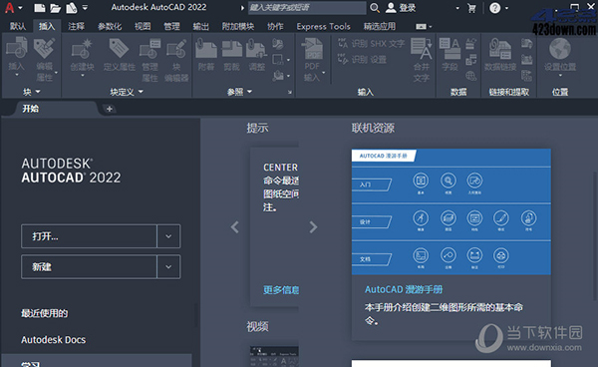Screen dimensions: 598x367
Task: Open the 参照 panel dialog launcher arrow
Action: pyautogui.click(x=290, y=92)
